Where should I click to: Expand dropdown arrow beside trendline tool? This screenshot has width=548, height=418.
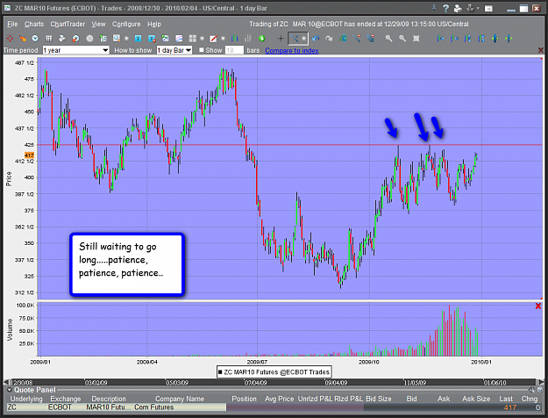(304, 39)
